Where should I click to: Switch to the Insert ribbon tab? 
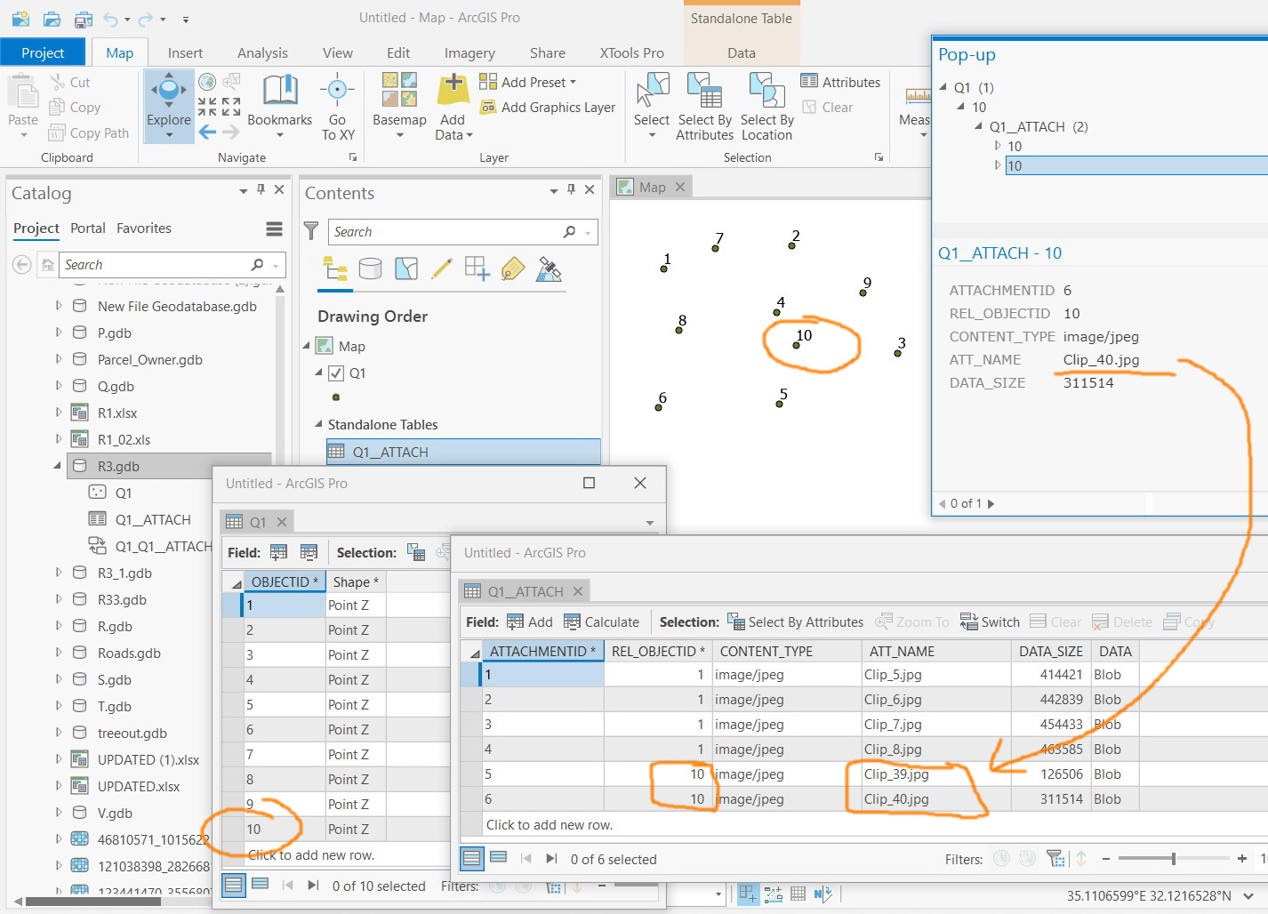pos(185,53)
